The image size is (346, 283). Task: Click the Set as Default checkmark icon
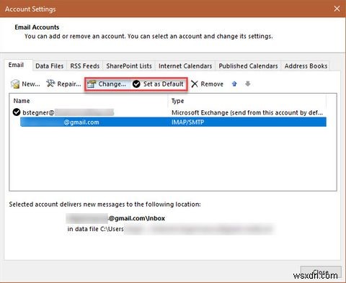(136, 84)
